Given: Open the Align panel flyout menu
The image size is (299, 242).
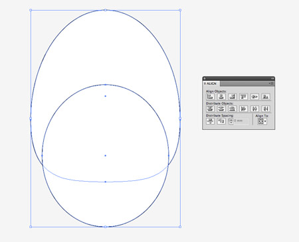Looking at the screenshot, I should (271, 84).
